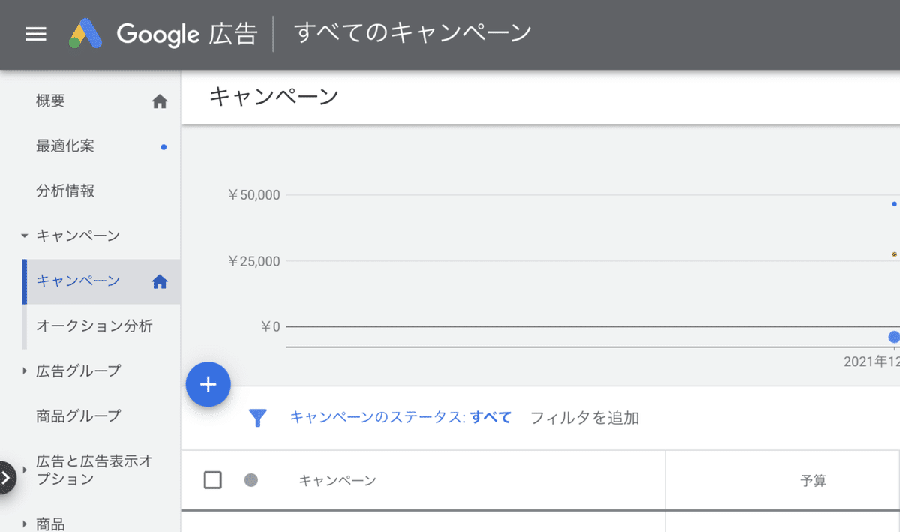Open the hamburger navigation menu
This screenshot has height=532, width=900.
(x=35, y=35)
